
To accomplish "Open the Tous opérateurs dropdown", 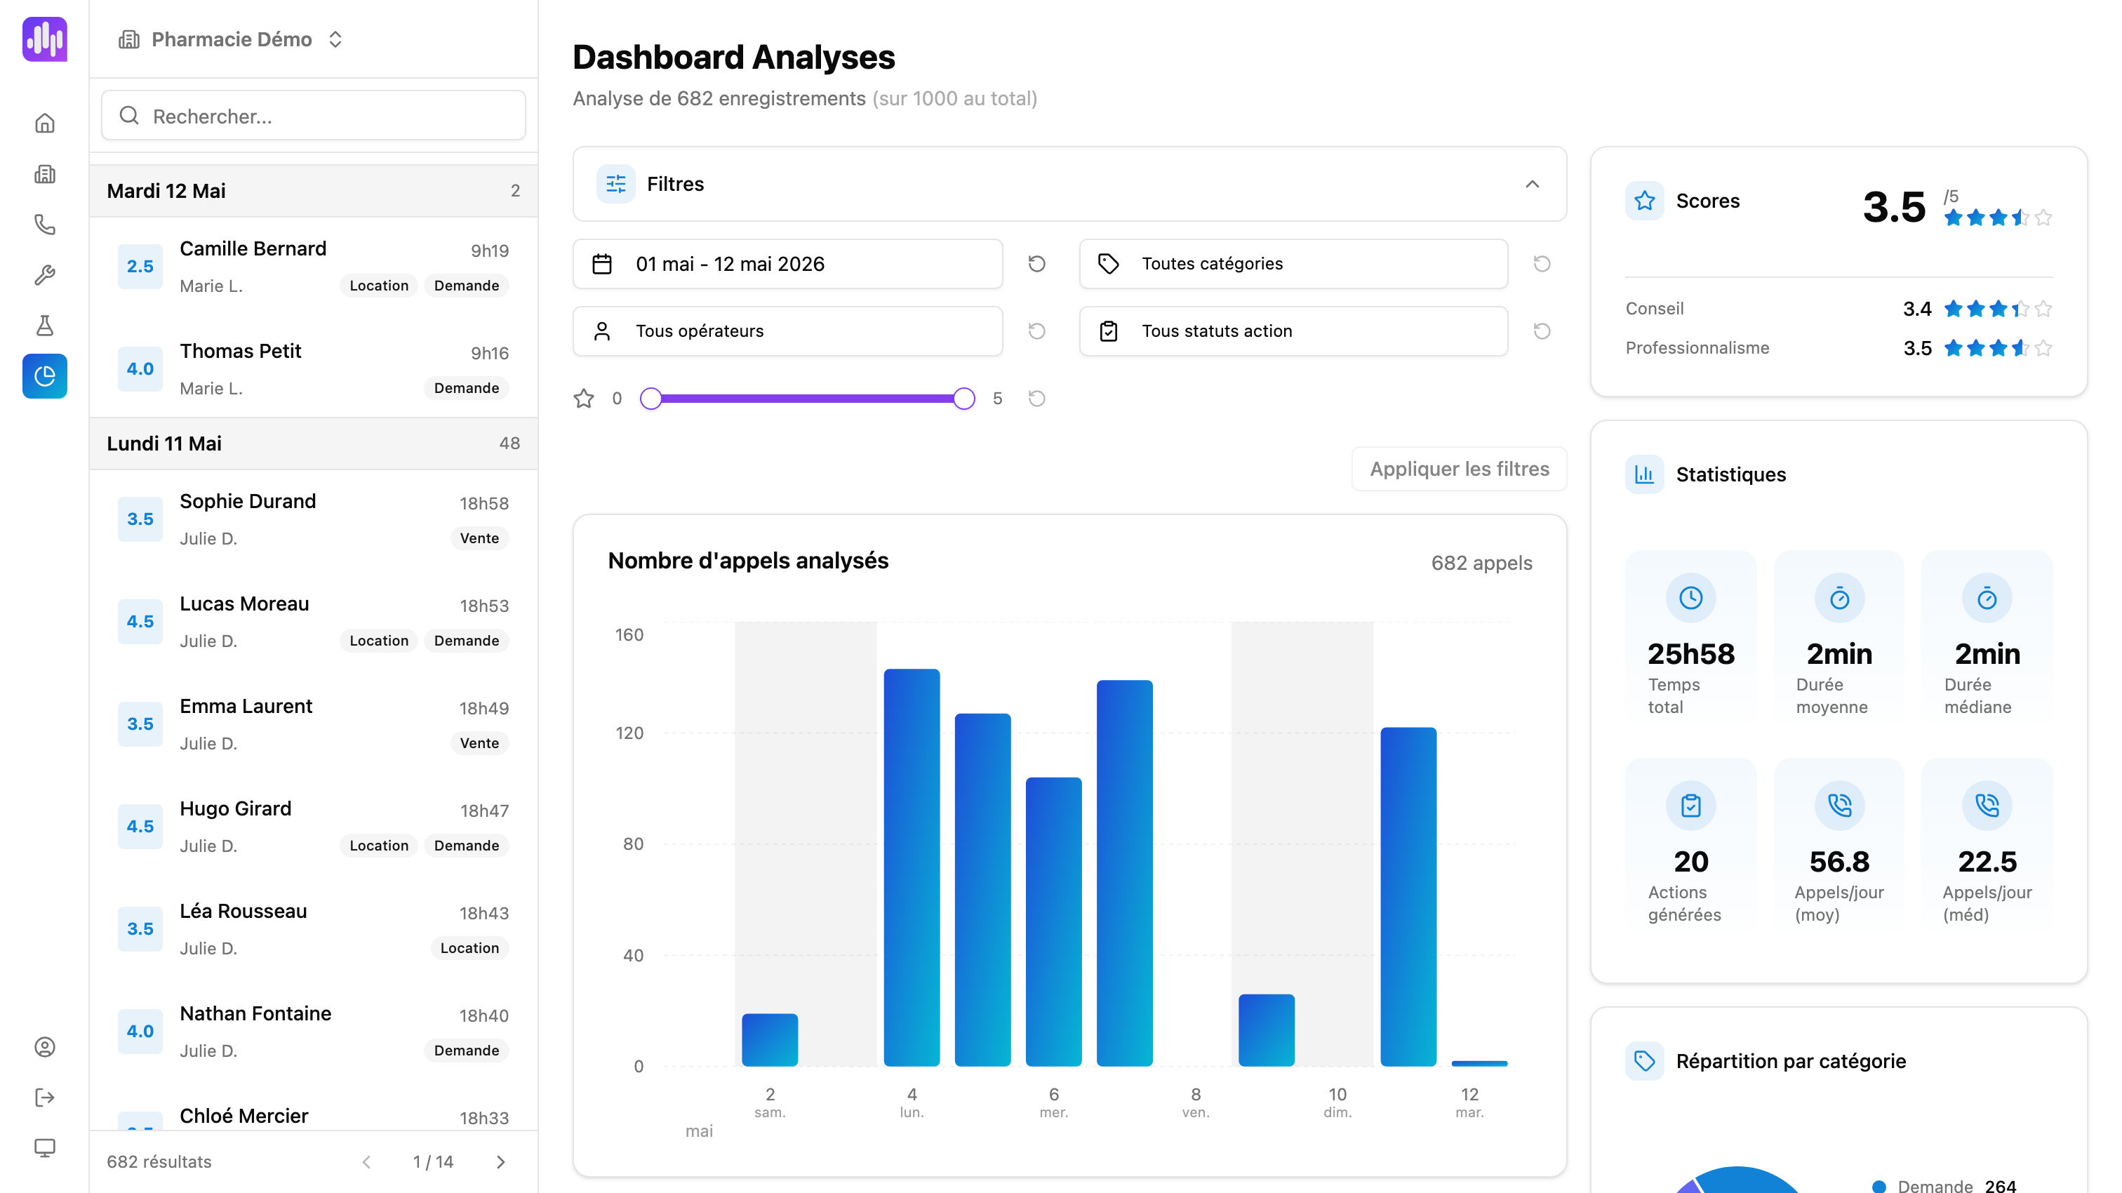I will point(787,331).
